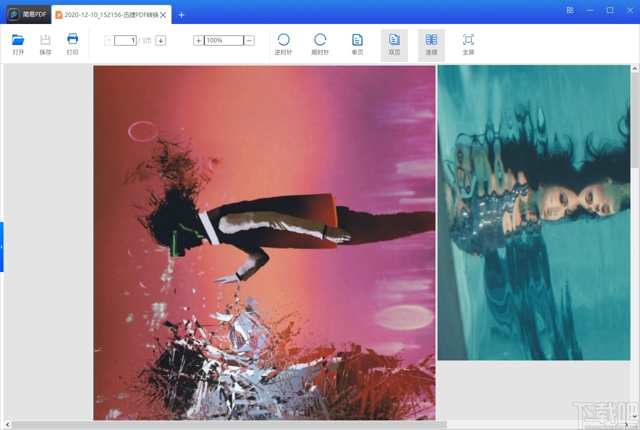Click the pink page image with the figure in a suit

coord(264,243)
